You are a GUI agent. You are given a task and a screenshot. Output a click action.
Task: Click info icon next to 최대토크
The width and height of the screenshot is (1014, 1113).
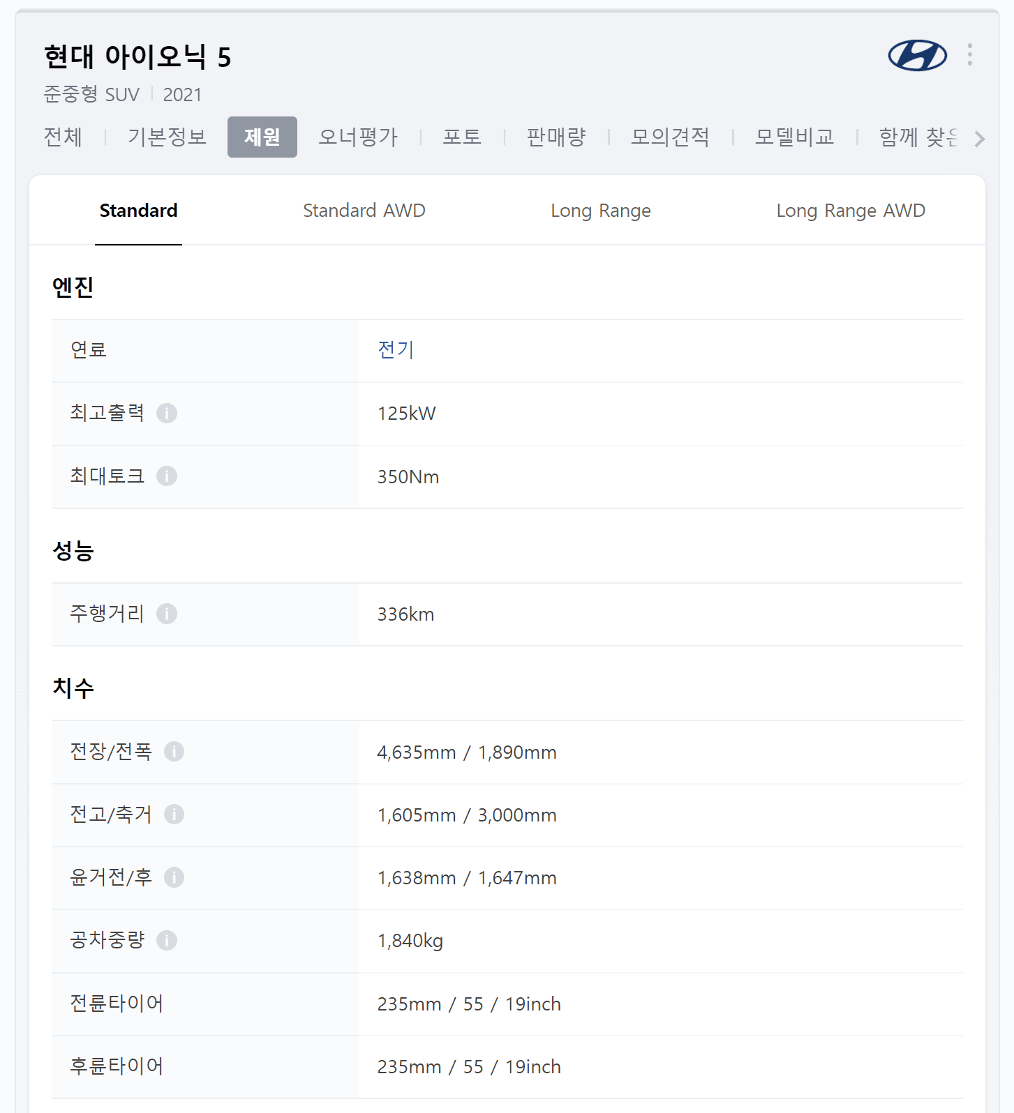point(167,476)
